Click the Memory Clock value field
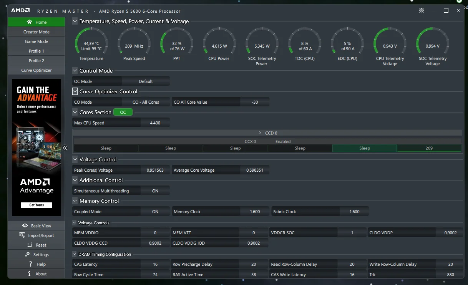Viewport: 468px width, 285px height. (x=255, y=212)
